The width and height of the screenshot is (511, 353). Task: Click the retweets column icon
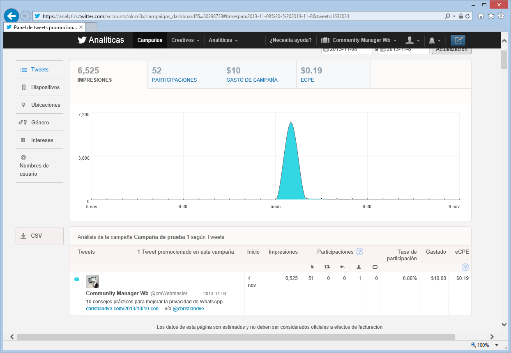pos(327,267)
